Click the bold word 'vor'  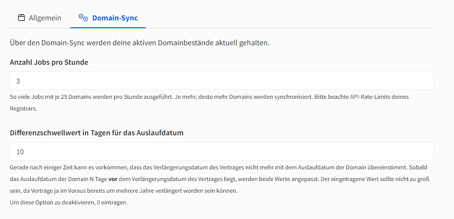pos(112,179)
